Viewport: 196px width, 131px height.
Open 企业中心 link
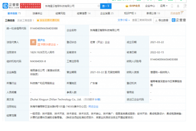(150, 6)
